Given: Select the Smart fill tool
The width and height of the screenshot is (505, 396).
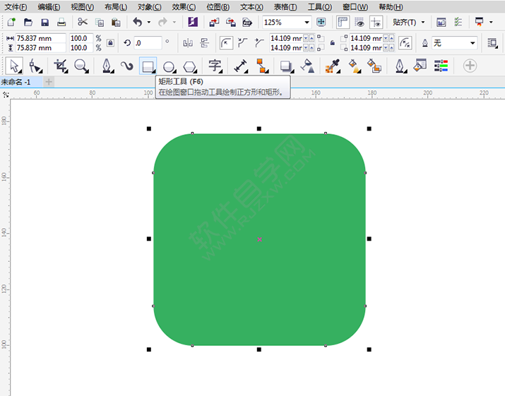Looking at the screenshot, I should [x=374, y=66].
